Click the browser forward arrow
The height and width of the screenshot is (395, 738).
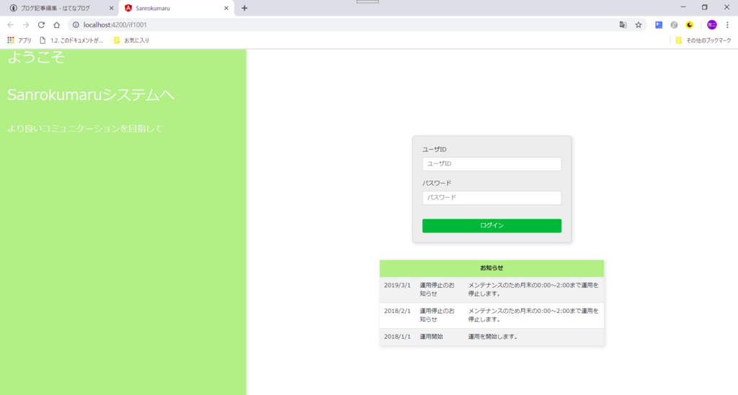[26, 25]
